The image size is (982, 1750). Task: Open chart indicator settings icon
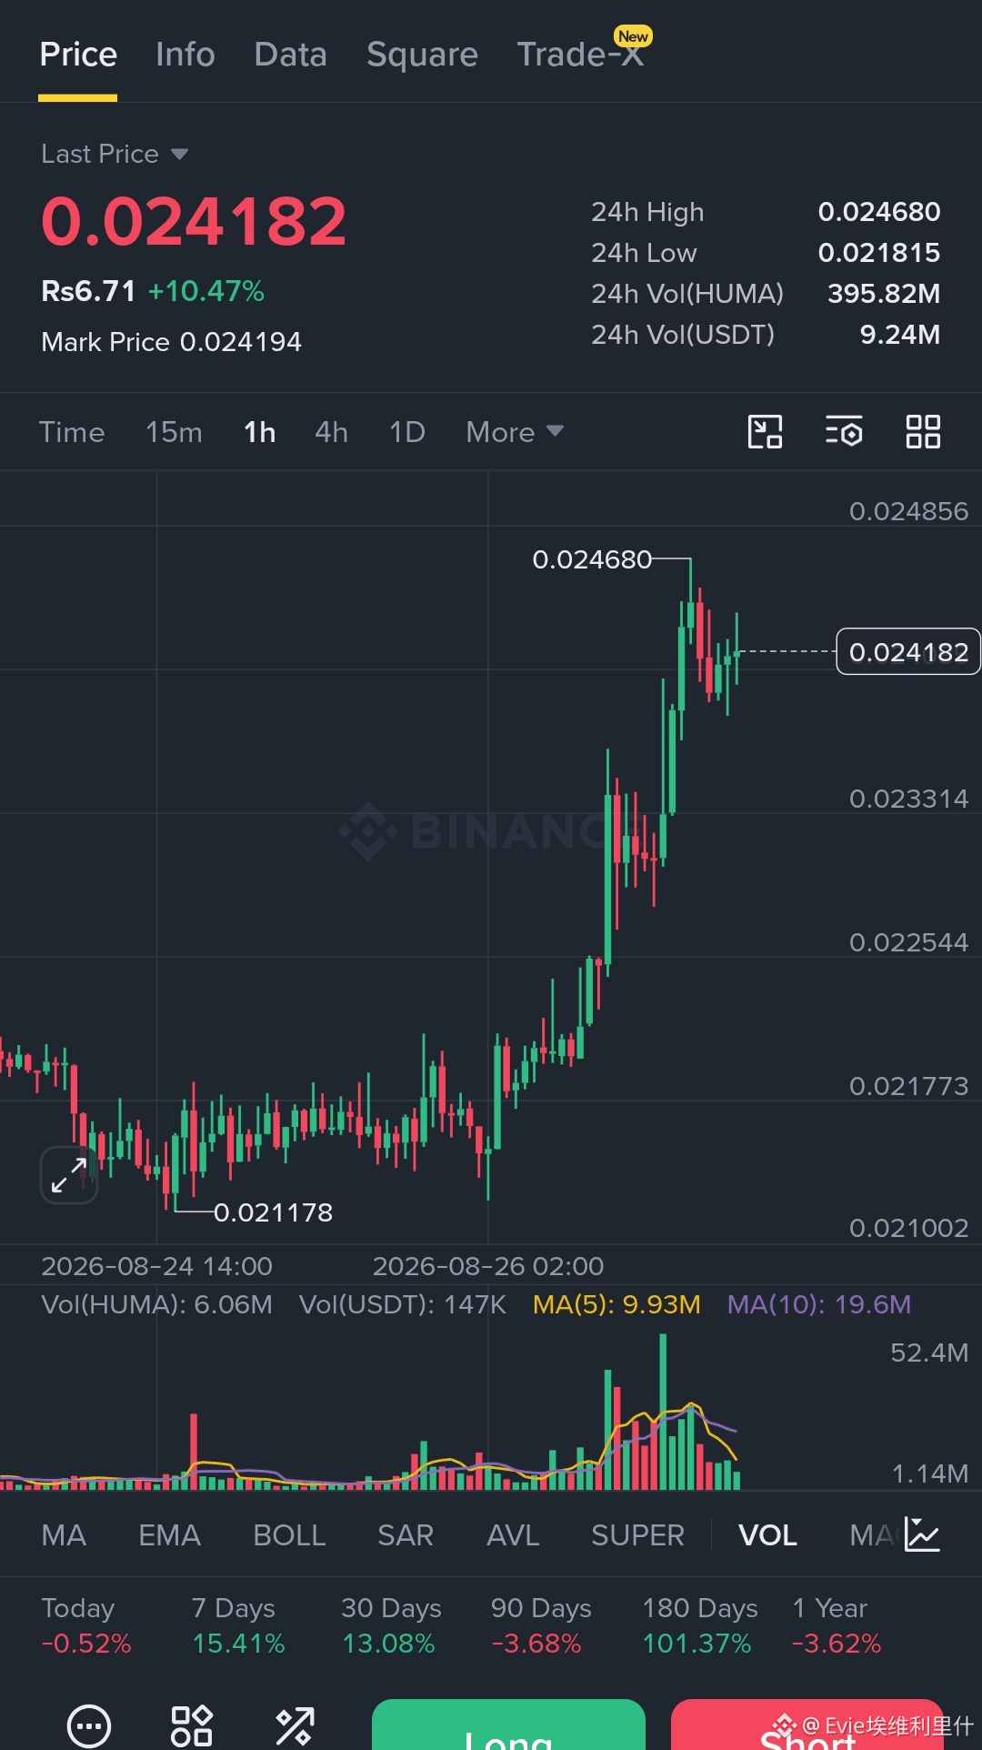tap(844, 432)
